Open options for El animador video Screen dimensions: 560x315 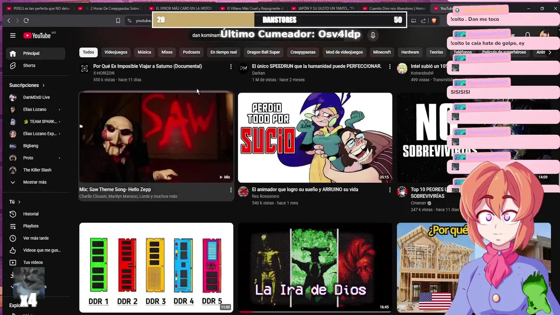[x=390, y=190]
